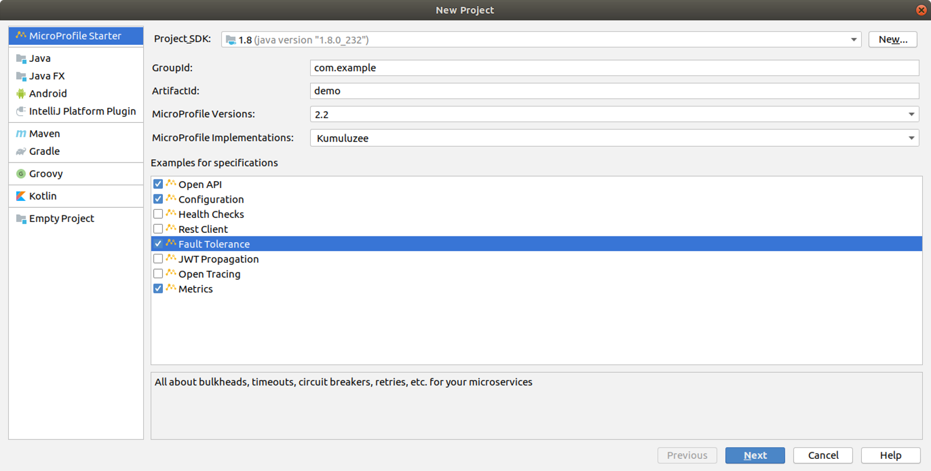Screen dimensions: 931x471
Task: Select the Groovy list entry
Action: [76, 173]
